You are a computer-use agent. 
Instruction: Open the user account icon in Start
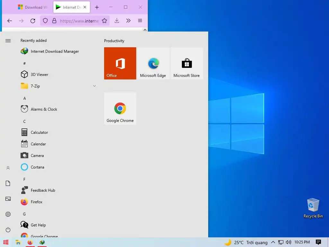pos(8,168)
